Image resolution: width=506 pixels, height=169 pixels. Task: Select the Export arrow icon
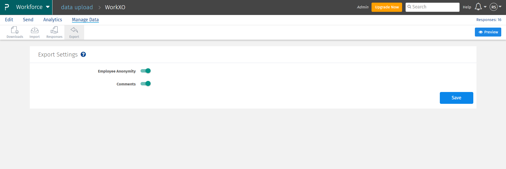pyautogui.click(x=74, y=30)
